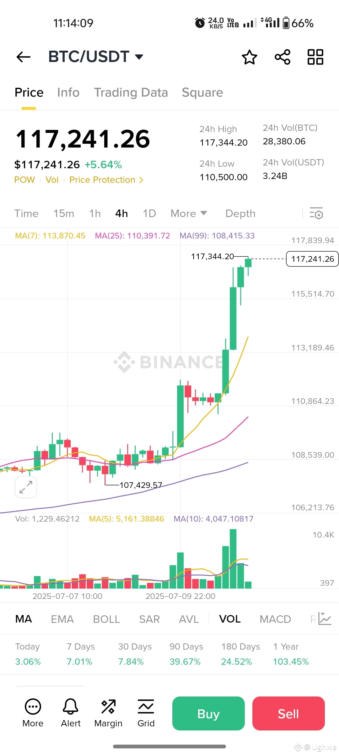Switch to the Depth chart view
The image size is (339, 755).
(x=240, y=213)
